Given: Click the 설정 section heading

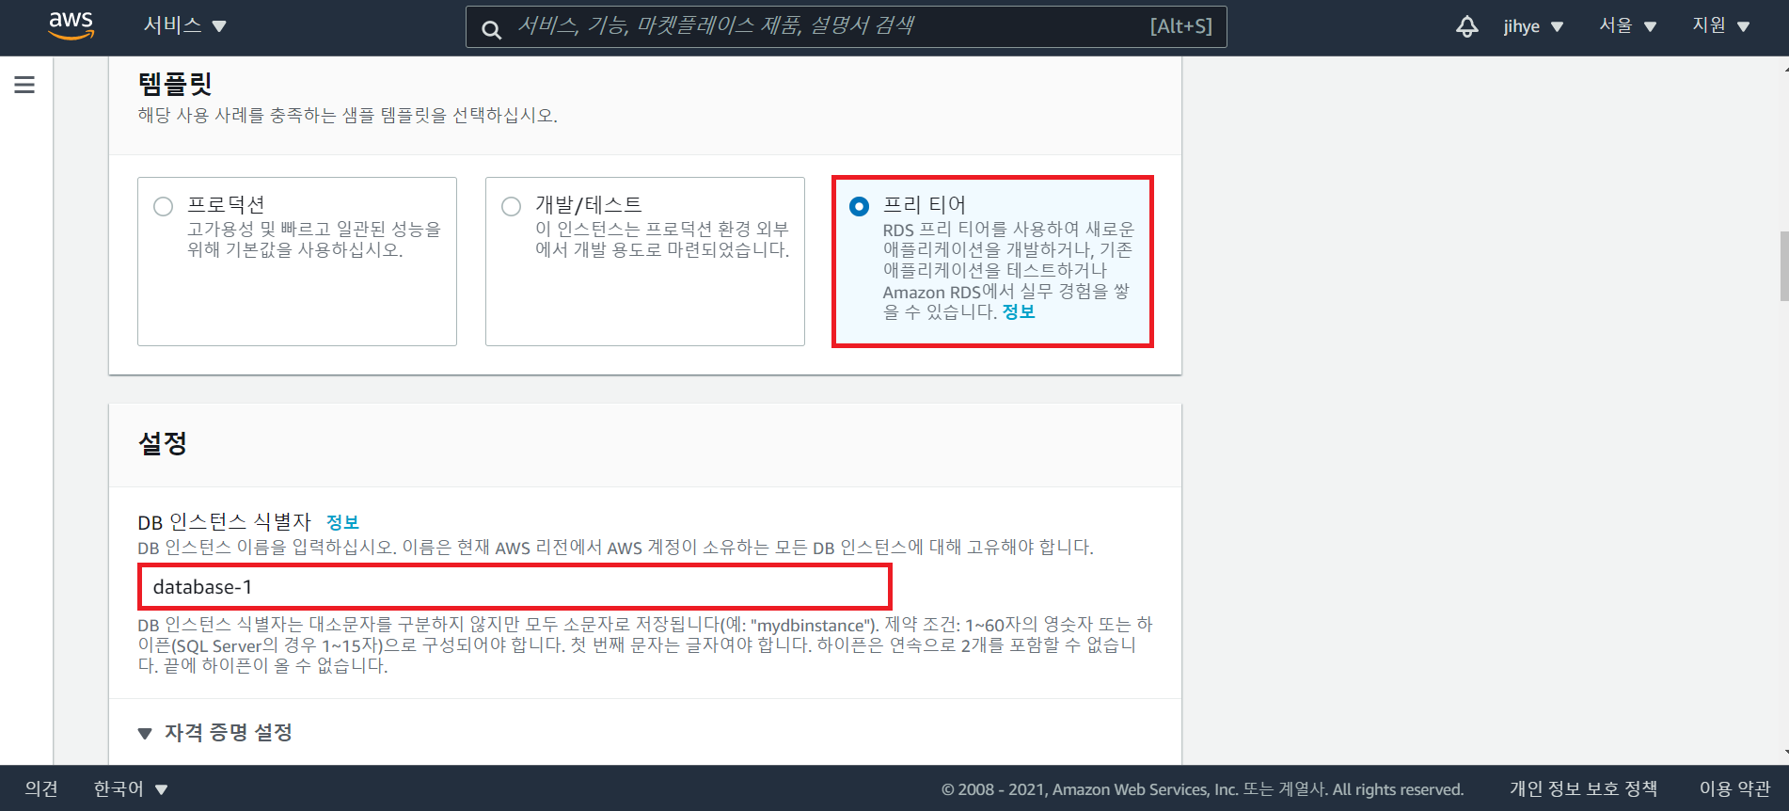Looking at the screenshot, I should point(163,443).
